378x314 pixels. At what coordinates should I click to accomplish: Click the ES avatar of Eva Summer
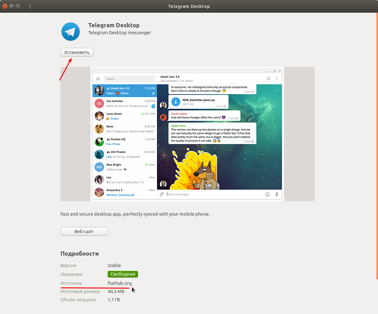99,104
